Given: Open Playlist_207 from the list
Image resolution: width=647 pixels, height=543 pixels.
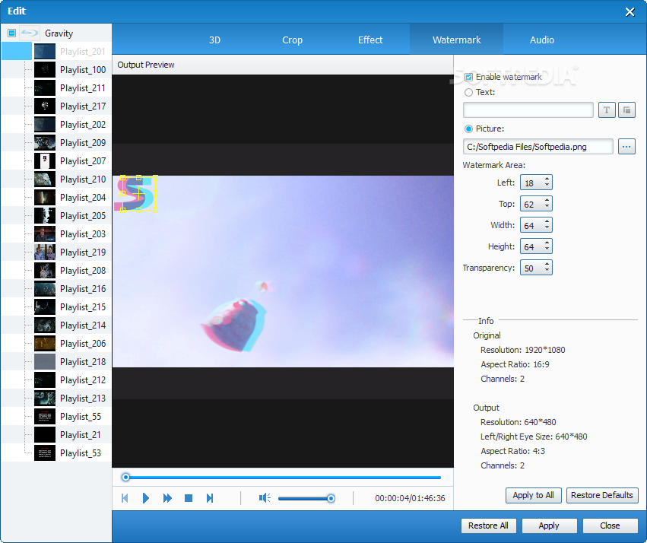Looking at the screenshot, I should pos(83,161).
